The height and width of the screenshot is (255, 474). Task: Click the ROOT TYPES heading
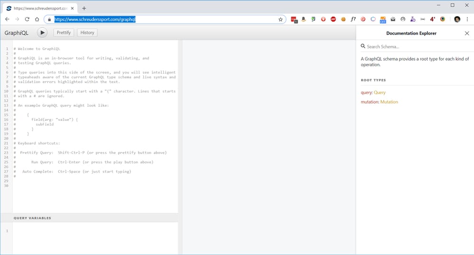point(373,80)
